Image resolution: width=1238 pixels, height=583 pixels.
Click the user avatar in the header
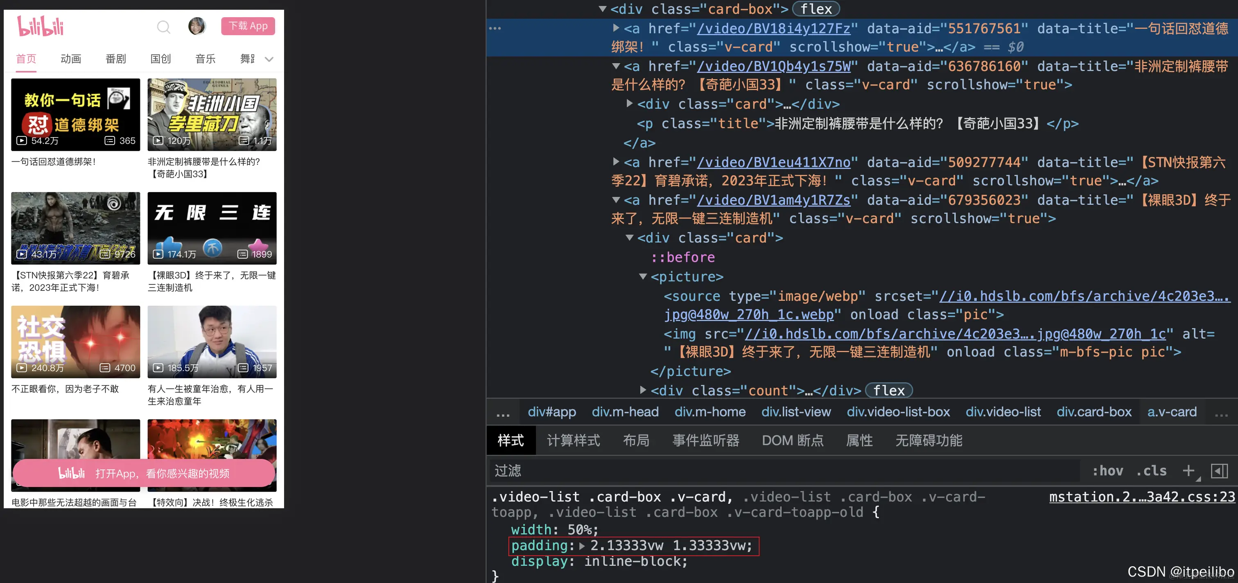[197, 27]
